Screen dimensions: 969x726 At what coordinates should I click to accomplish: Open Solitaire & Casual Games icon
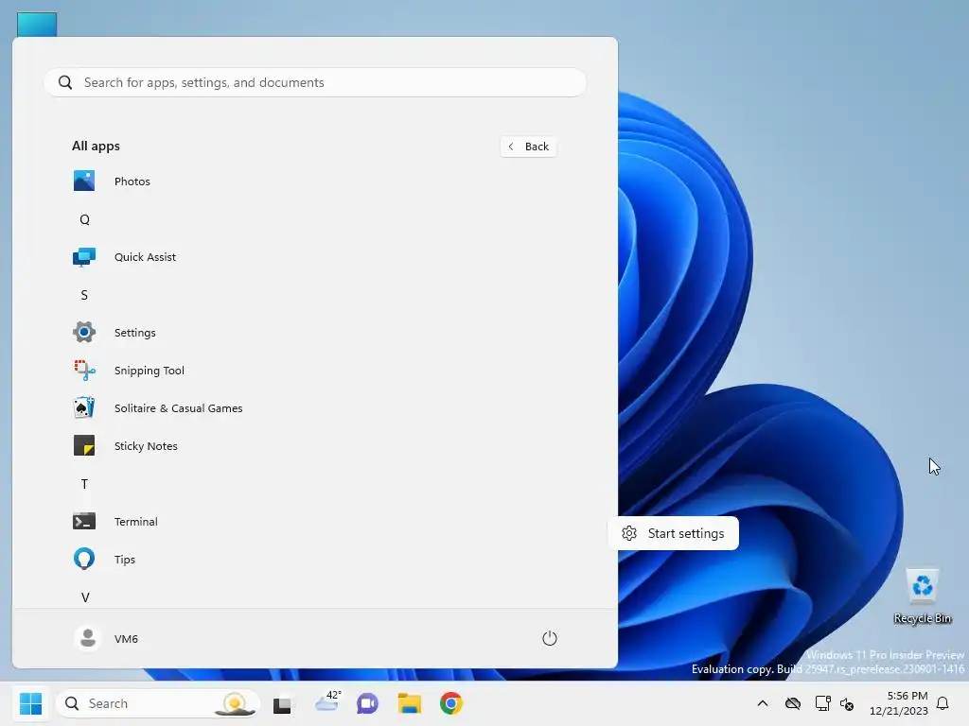(x=84, y=408)
